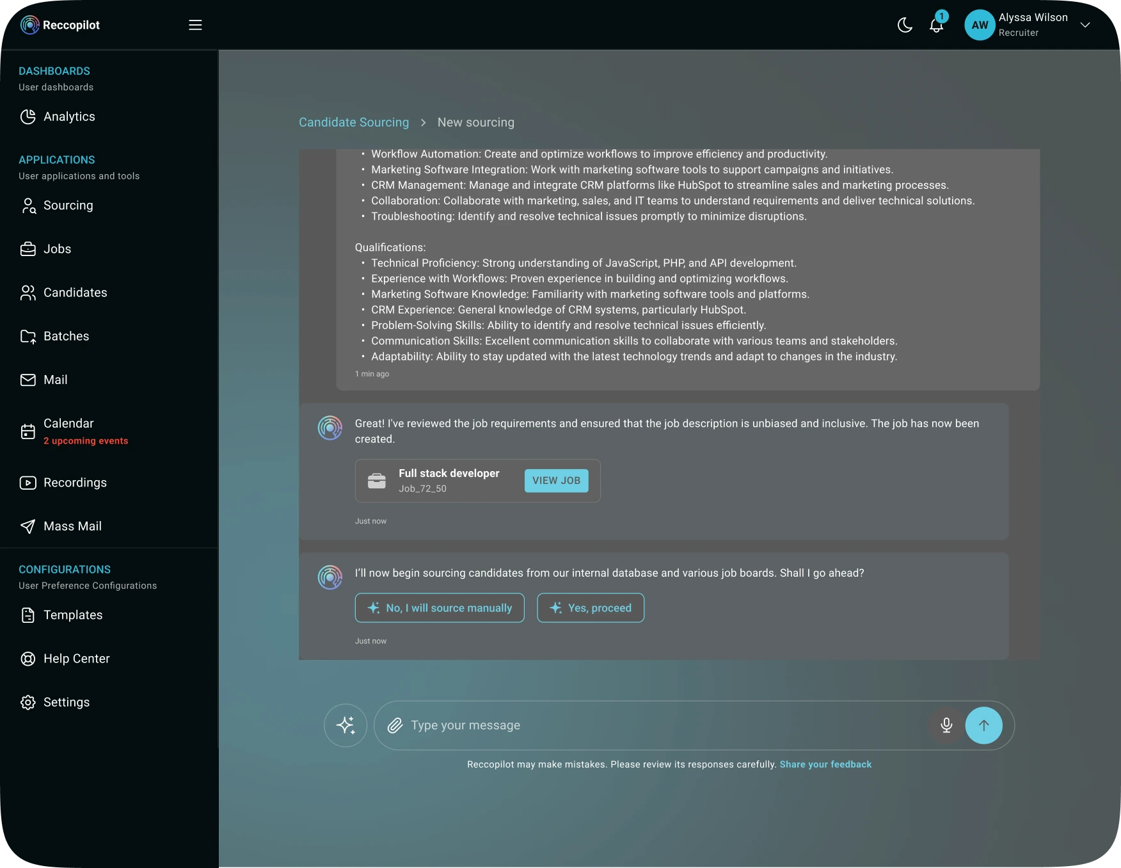
Task: Open the AI assist sparkle menu near message box
Action: click(x=346, y=725)
